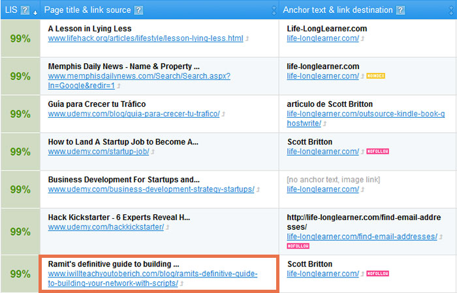The image size is (457, 293).
Task: Open life-longlearner.com link in Memphis Daily News row
Action: click(323, 76)
